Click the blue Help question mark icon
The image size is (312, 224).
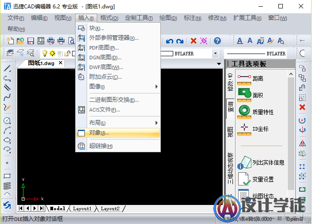point(217,41)
